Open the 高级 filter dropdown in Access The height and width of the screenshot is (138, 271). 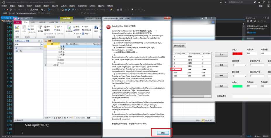(58, 30)
